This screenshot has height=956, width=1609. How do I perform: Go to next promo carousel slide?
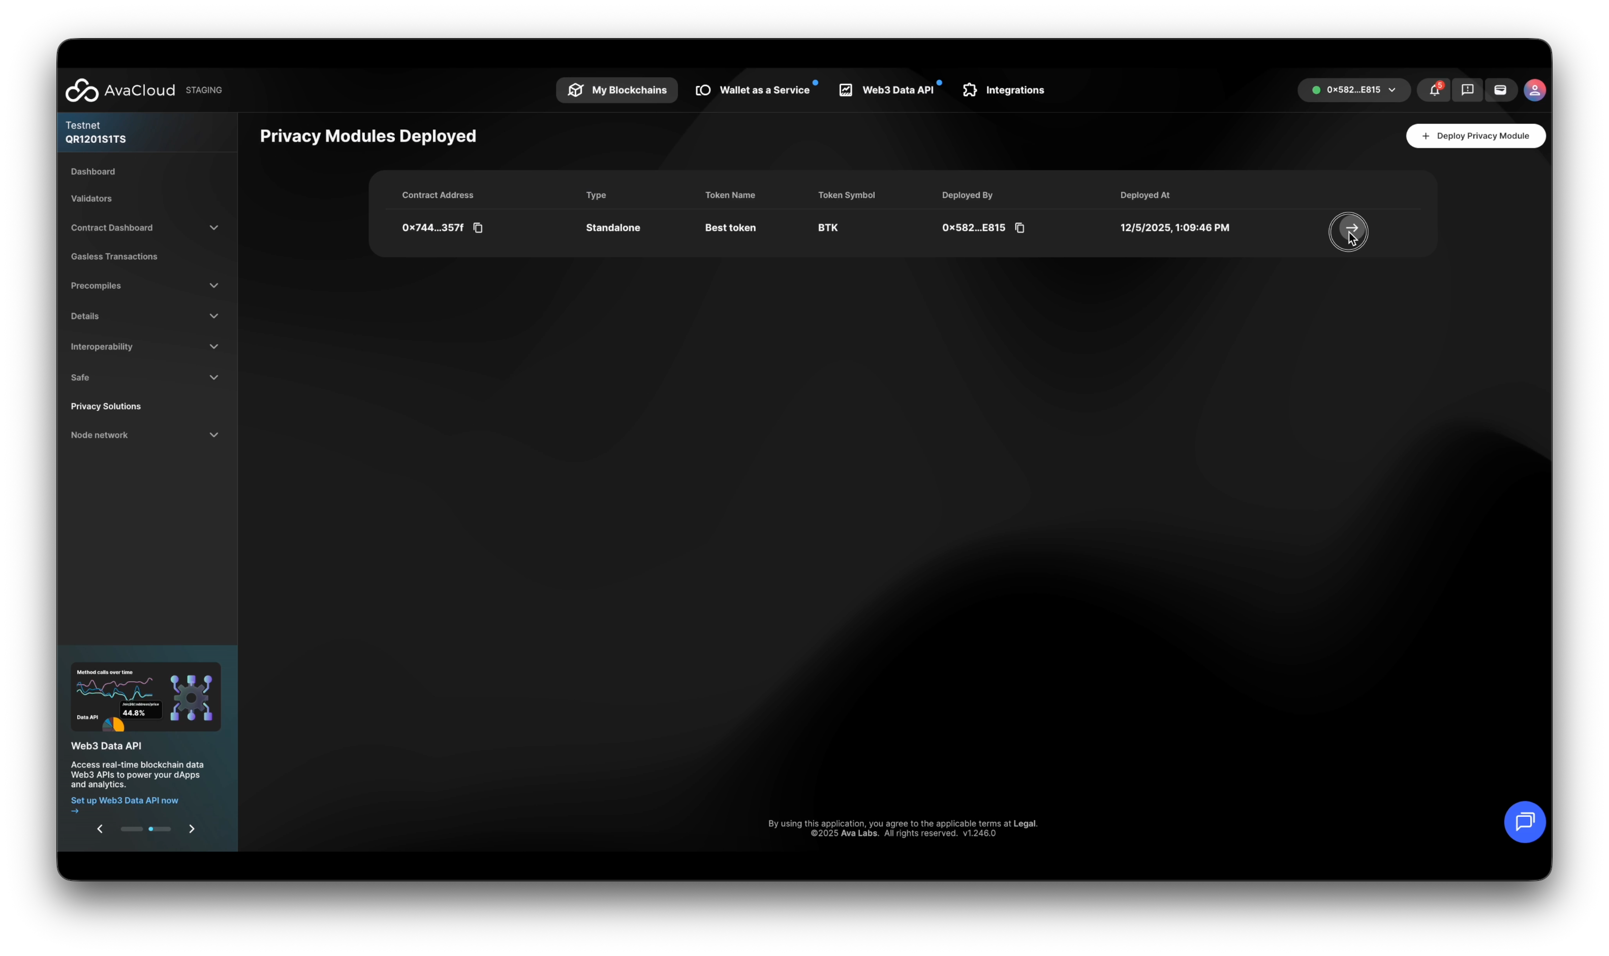click(192, 828)
